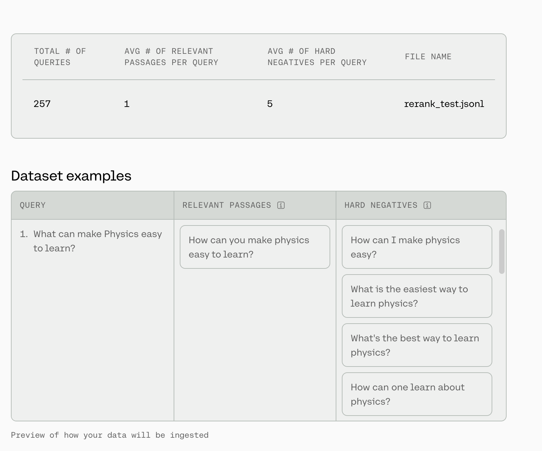Click the AVG # OF HARD NEGATIVES header
Screen dimensions: 542x451
point(317,57)
